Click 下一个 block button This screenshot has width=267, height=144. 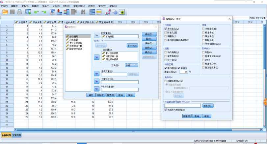coord(132,46)
